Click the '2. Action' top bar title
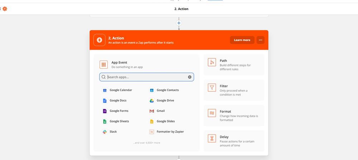 pos(181,9)
